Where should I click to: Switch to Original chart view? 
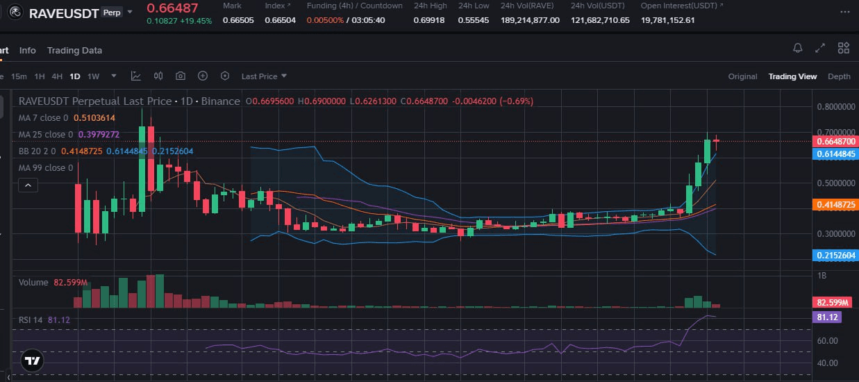tap(742, 76)
